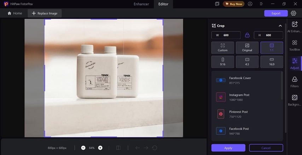
Task: Open the ToolBox panel
Action: click(x=294, y=45)
